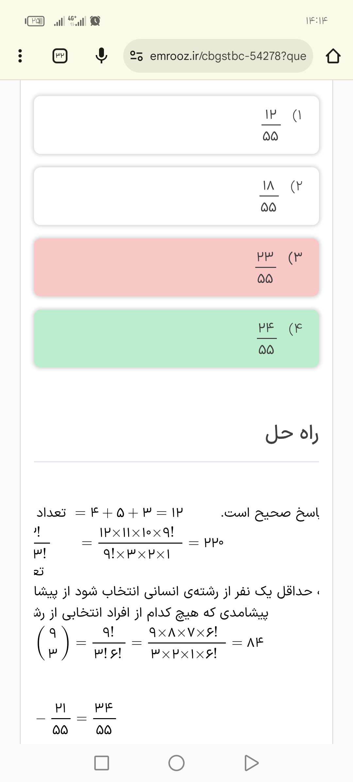This screenshot has height=782, width=353.
Task: Click the emrooz.ir URL address field
Action: (x=228, y=56)
